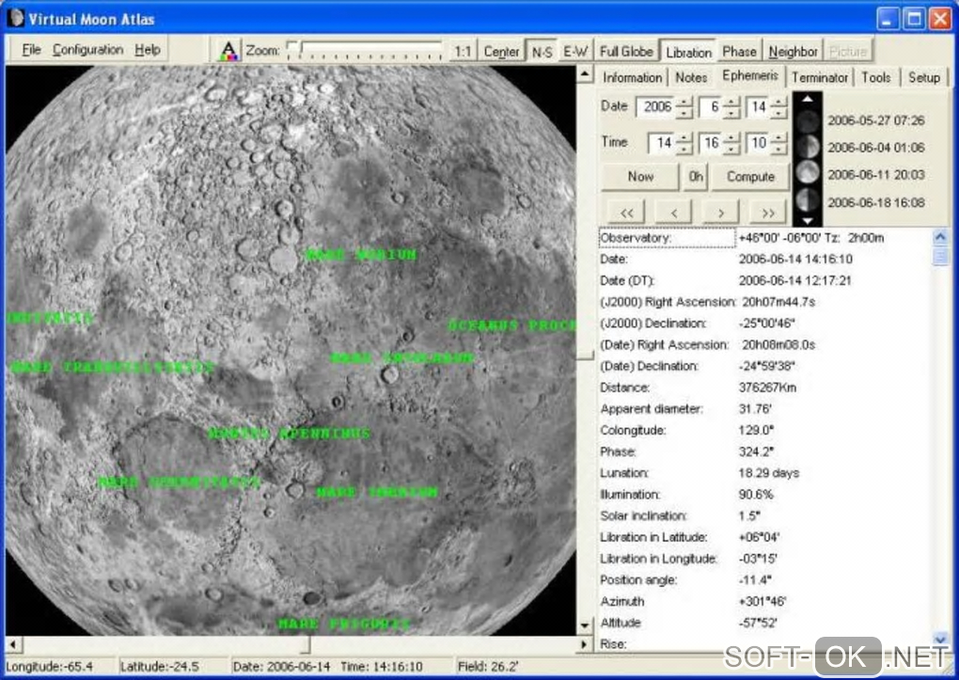This screenshot has height=680, width=959.
Task: Click the Now button
Action: pyautogui.click(x=640, y=177)
